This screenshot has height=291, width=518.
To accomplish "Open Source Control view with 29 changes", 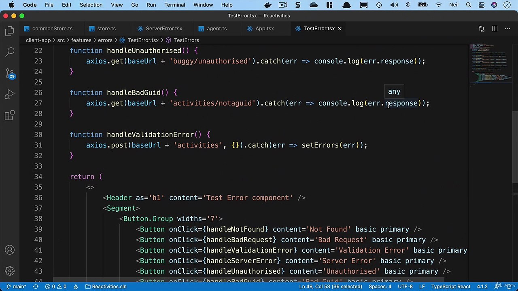I will [x=10, y=74].
